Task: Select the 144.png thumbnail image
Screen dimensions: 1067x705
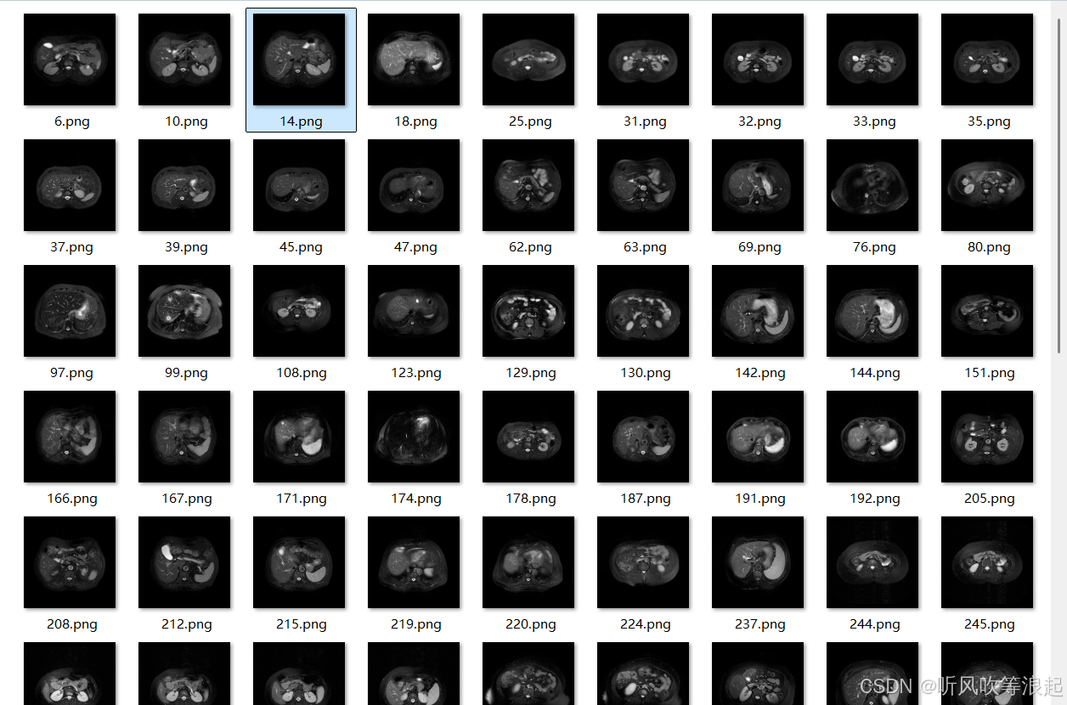Action: click(872, 311)
